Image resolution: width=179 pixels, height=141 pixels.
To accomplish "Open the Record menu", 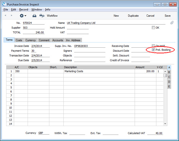I will click(x=23, y=10).
